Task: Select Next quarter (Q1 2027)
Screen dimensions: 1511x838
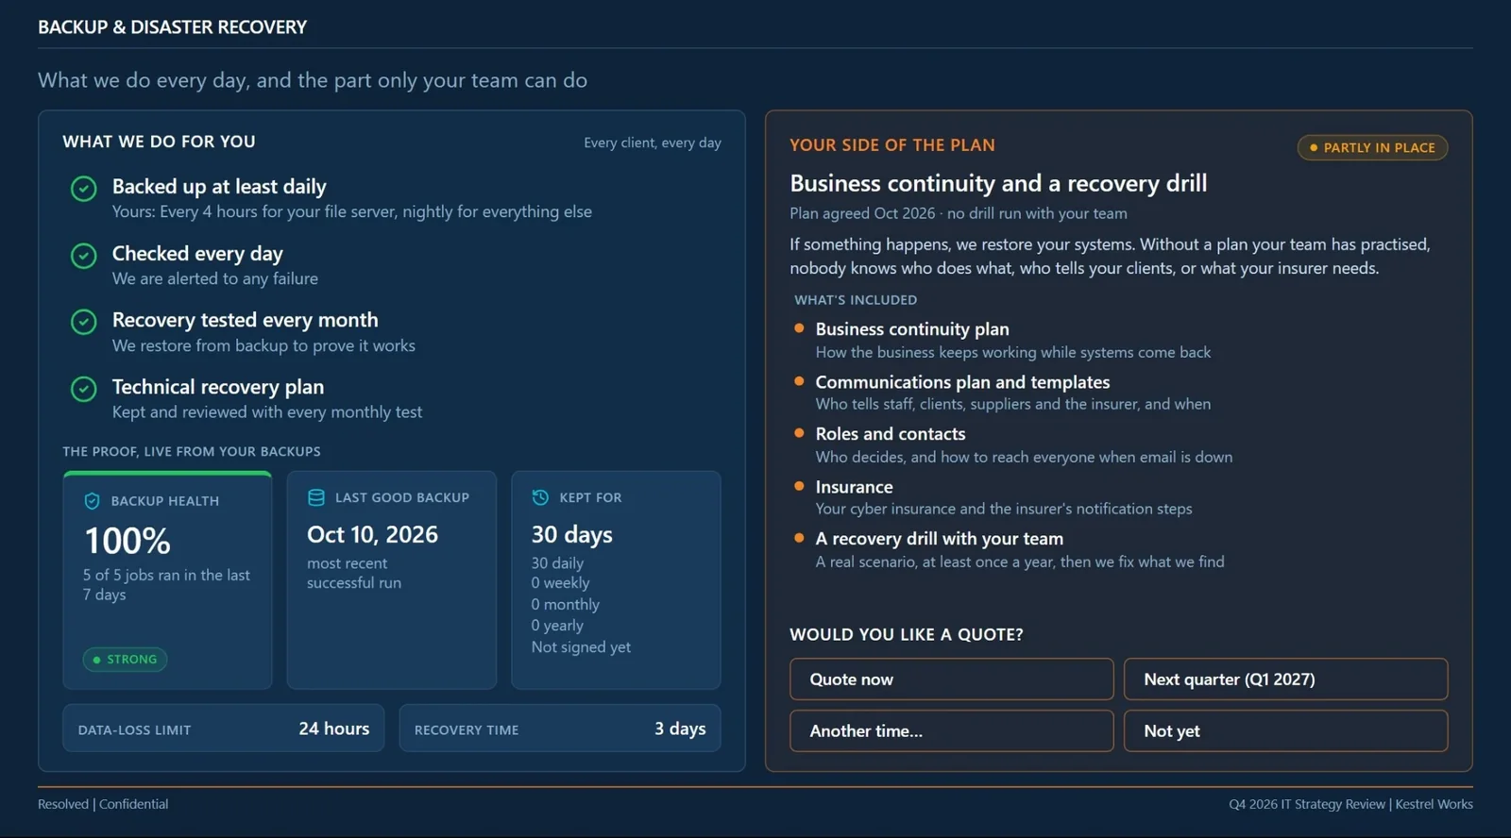Action: [x=1285, y=679]
